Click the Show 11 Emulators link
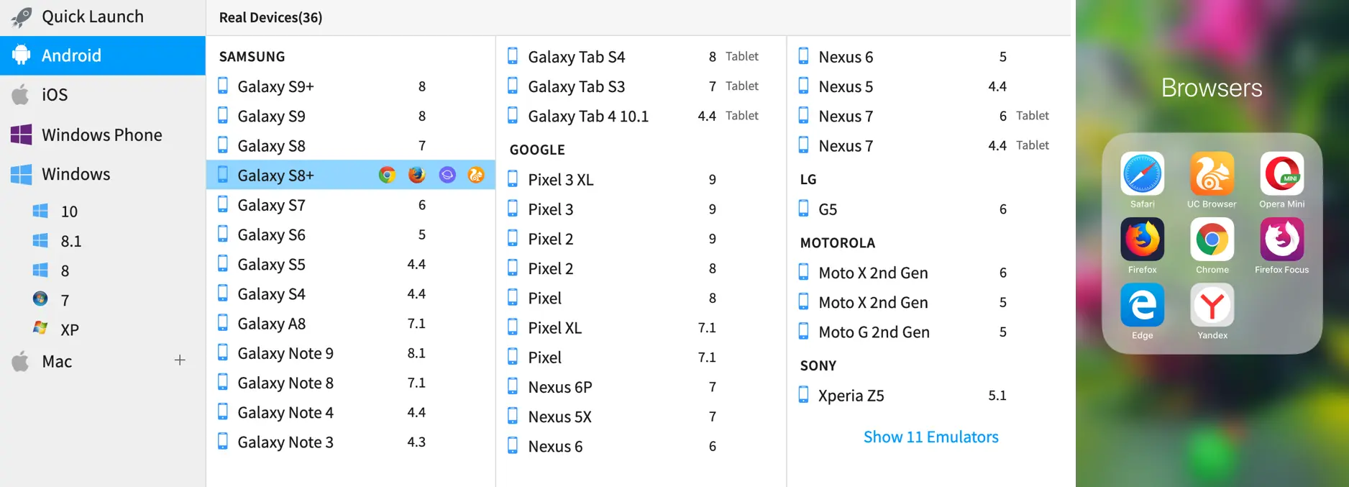Image resolution: width=1349 pixels, height=487 pixels. [x=930, y=437]
